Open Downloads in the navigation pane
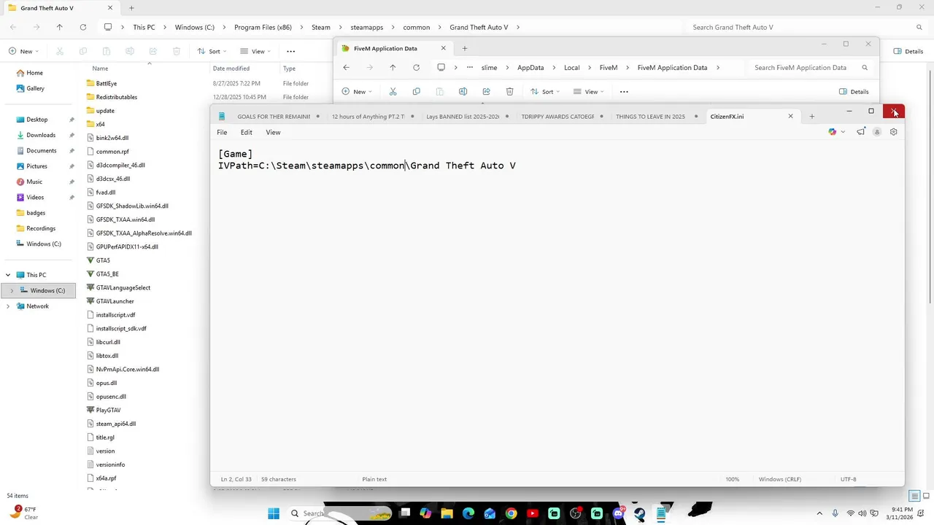The image size is (934, 525). pos(41,135)
